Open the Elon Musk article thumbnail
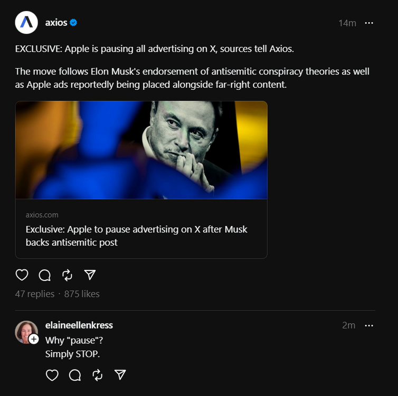The width and height of the screenshot is (398, 396). 141,150
